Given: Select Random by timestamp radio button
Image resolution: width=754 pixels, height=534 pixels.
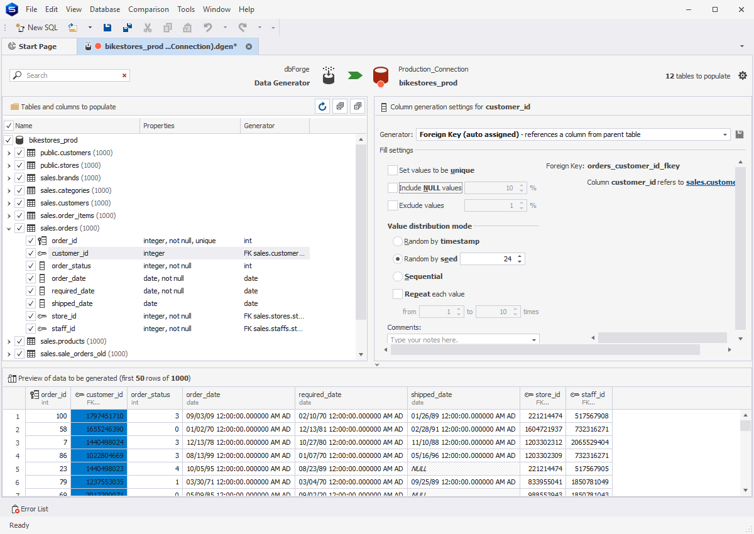Looking at the screenshot, I should click(398, 241).
